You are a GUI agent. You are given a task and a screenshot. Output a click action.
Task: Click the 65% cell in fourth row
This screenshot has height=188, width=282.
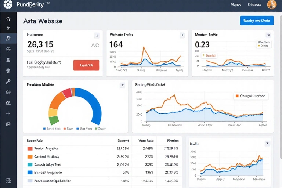pyautogui.click(x=126, y=172)
